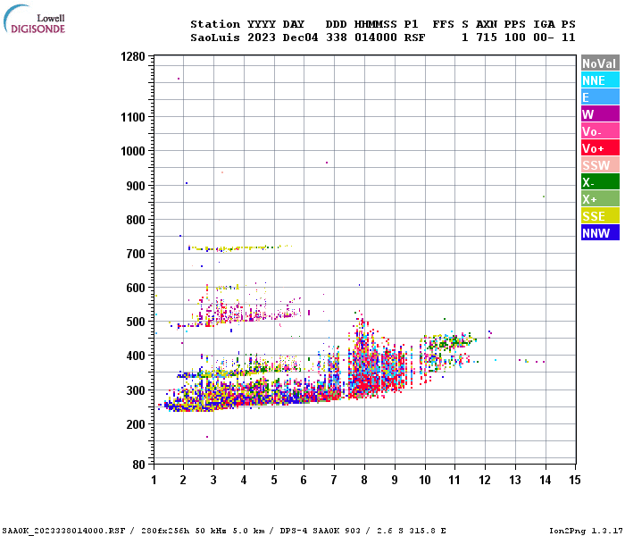Viewport: 625px width, 536px height.
Task: Click the frequency axis label 15
Action: [x=575, y=480]
